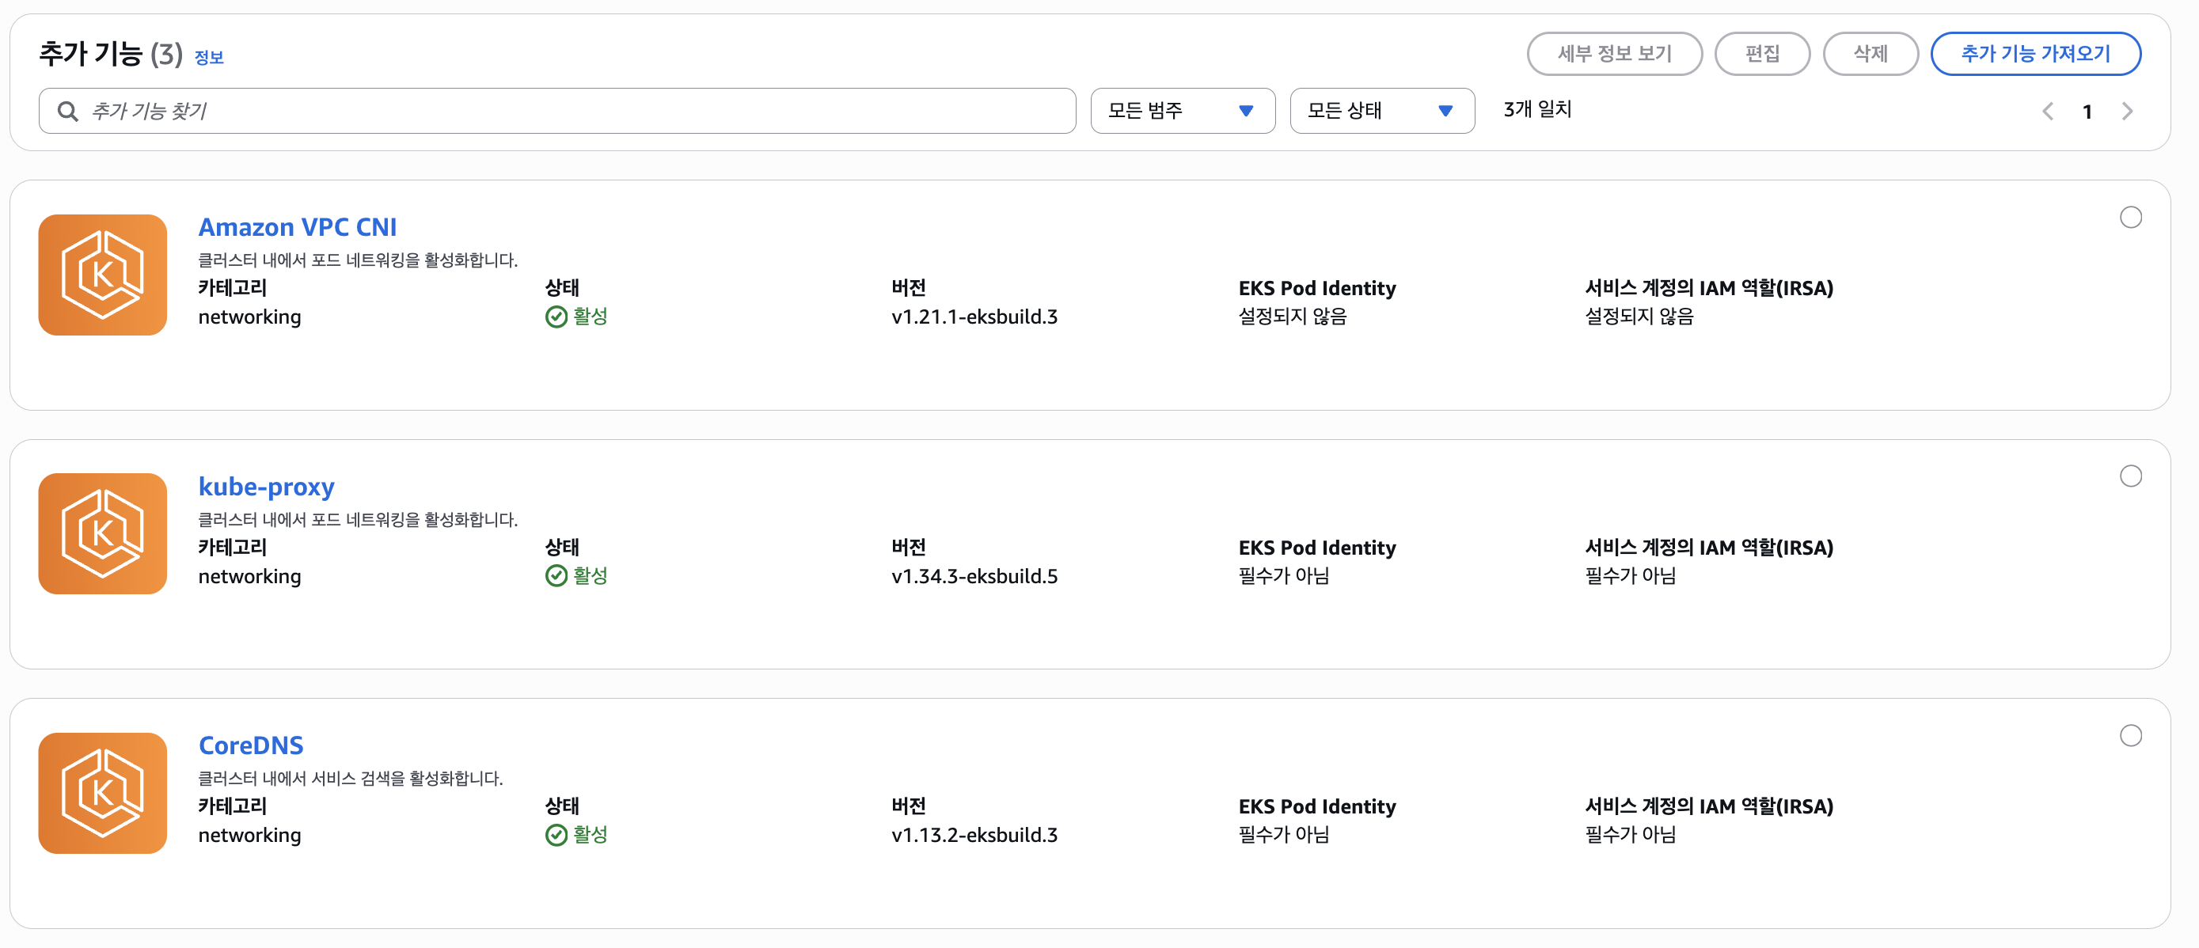Click the 세부 정보 보기 button
Screen dimensions: 2199x948
[x=1613, y=54]
